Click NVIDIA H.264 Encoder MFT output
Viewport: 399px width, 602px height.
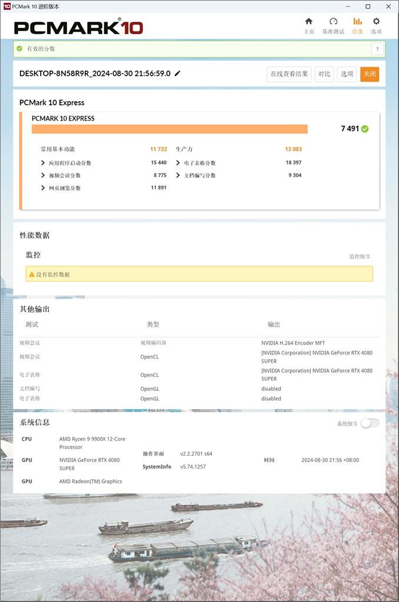(x=293, y=343)
